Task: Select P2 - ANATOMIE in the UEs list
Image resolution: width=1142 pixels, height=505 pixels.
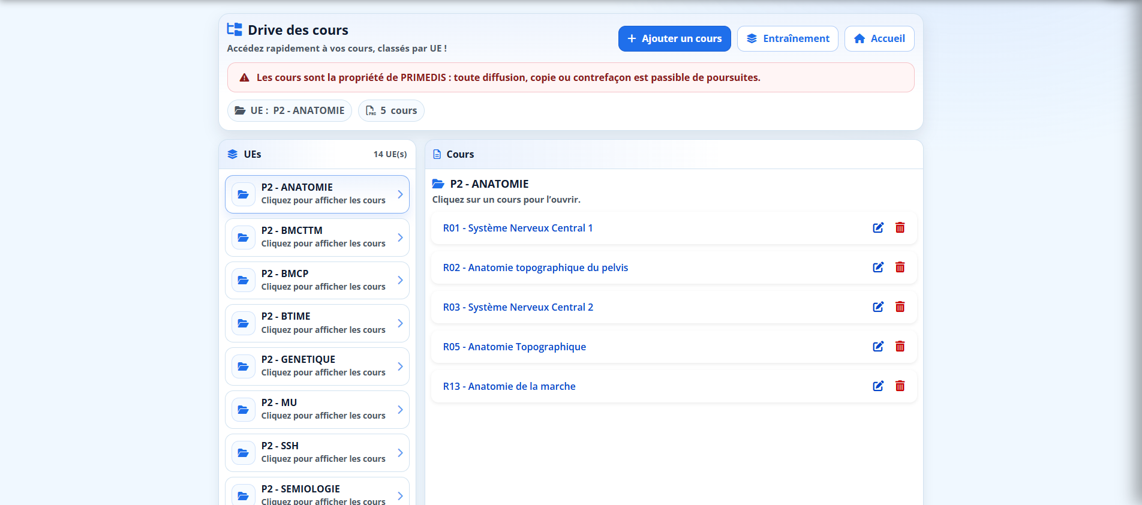Action: pyautogui.click(x=317, y=194)
